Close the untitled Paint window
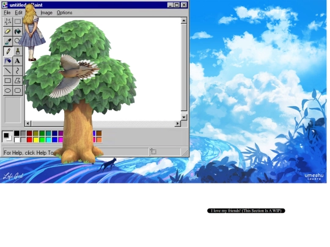Image resolution: width=330 pixels, height=247 pixels. pyautogui.click(x=184, y=5)
